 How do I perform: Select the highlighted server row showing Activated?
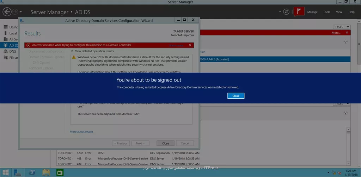(x=275, y=59)
